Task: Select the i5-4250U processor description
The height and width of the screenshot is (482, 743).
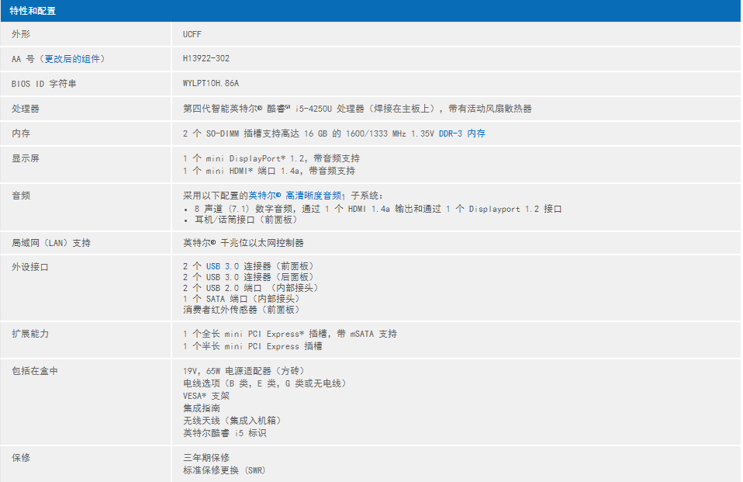Action: (x=358, y=109)
